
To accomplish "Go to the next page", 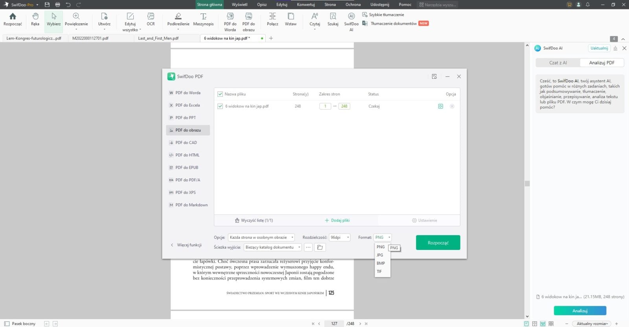I will pyautogui.click(x=360, y=323).
